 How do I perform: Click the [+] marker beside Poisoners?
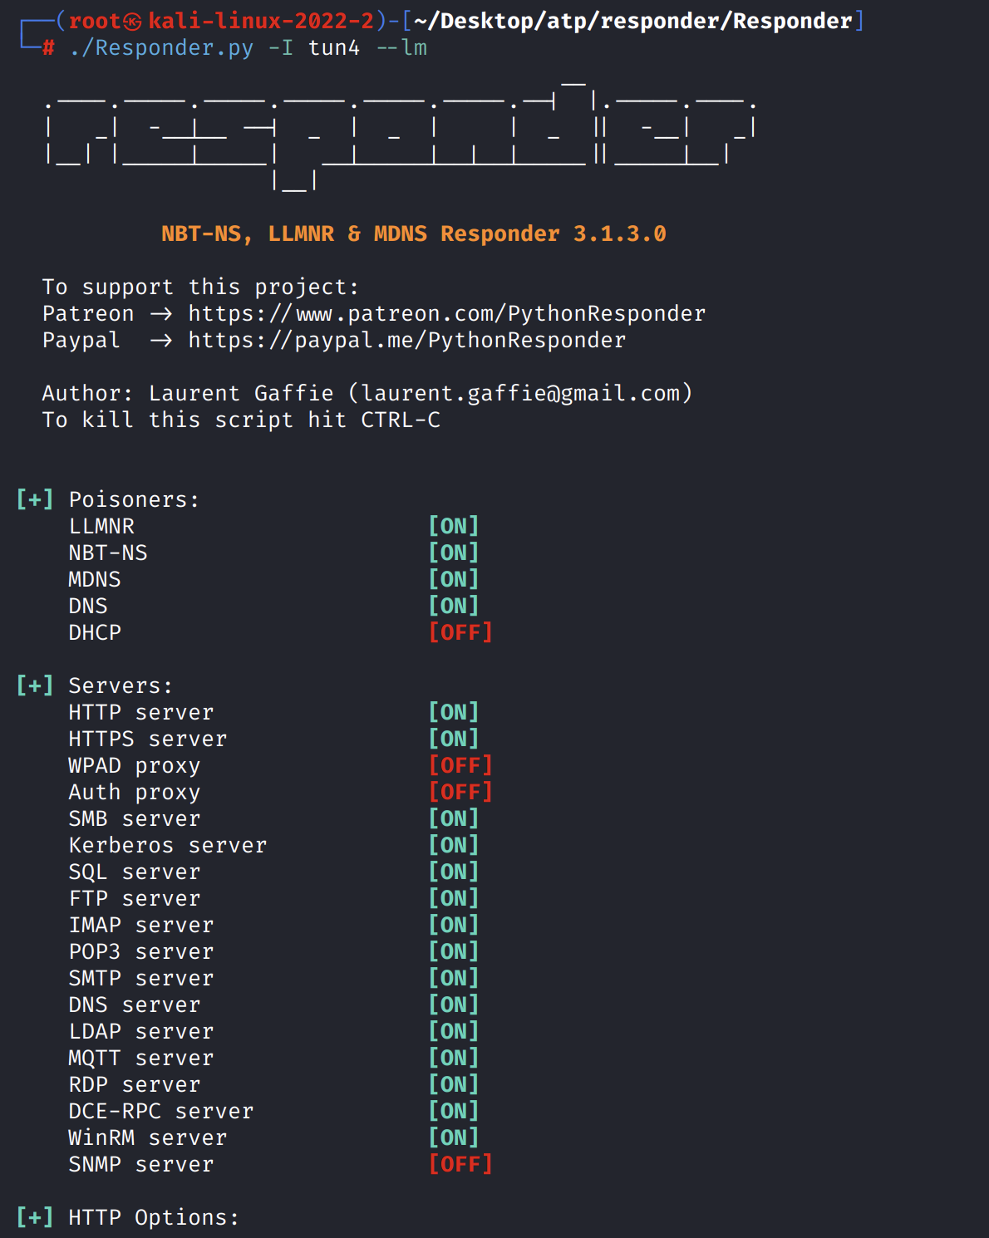[35, 500]
